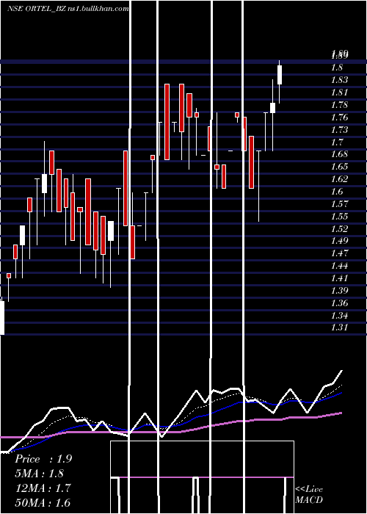
Task: Click the 1.34 price axis label
Action: (339, 315)
